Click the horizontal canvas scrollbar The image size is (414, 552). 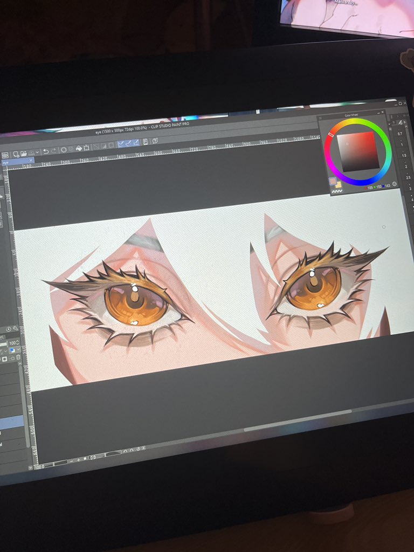pyautogui.click(x=298, y=420)
